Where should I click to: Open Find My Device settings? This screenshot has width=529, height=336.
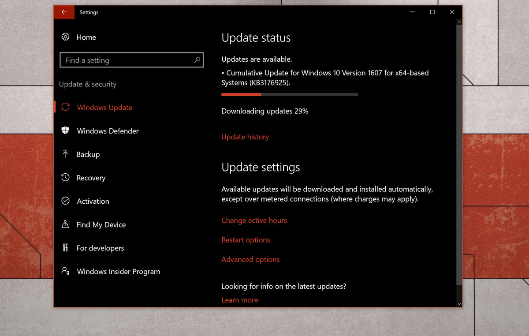click(x=101, y=224)
